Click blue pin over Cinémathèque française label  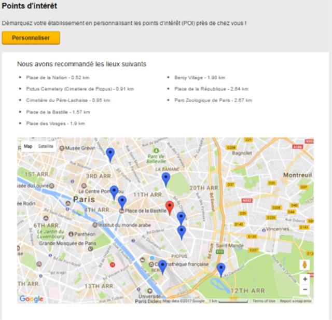click(162, 267)
